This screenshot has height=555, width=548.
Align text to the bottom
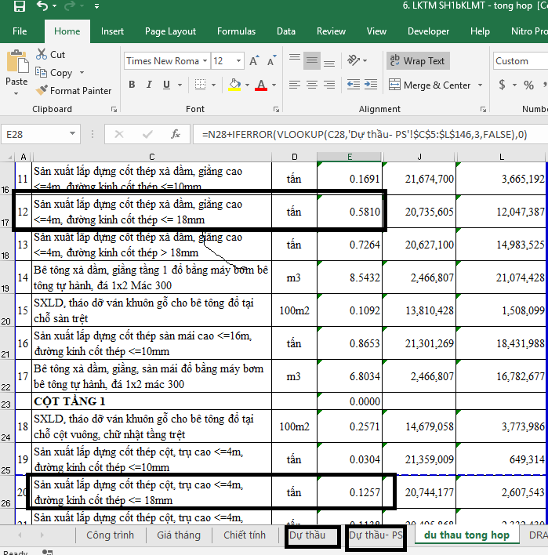point(329,61)
